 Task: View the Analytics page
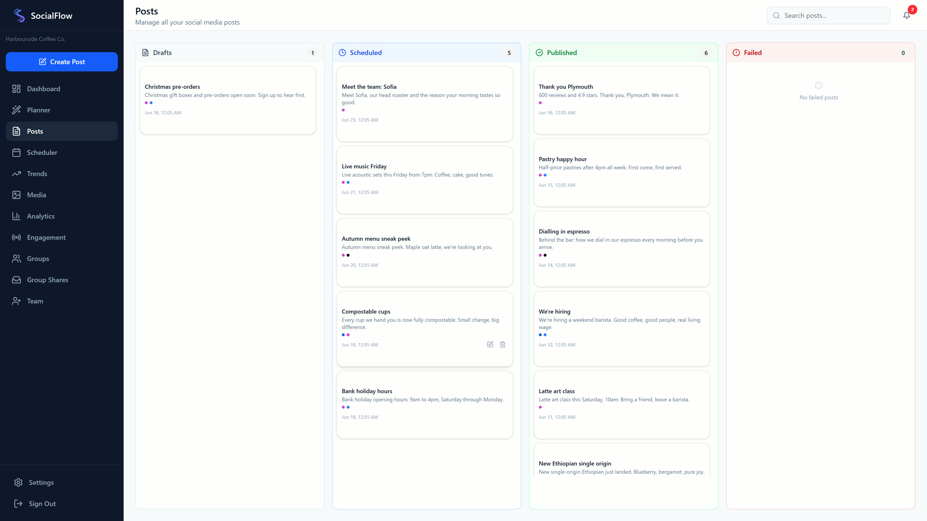click(62, 216)
